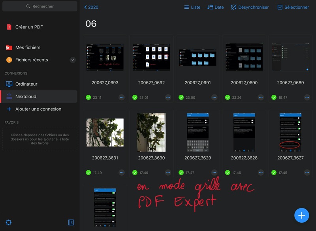Open more options for 200627_0690
The height and width of the screenshot is (231, 316).
coord(261,97)
